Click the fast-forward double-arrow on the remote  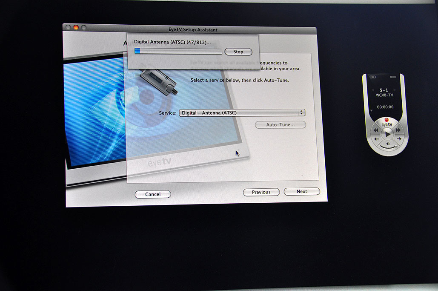[x=398, y=130]
